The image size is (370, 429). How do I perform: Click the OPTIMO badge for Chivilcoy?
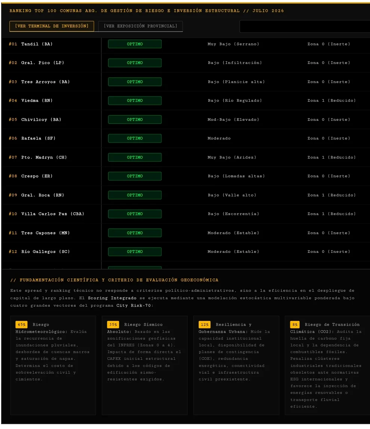pyautogui.click(x=135, y=120)
